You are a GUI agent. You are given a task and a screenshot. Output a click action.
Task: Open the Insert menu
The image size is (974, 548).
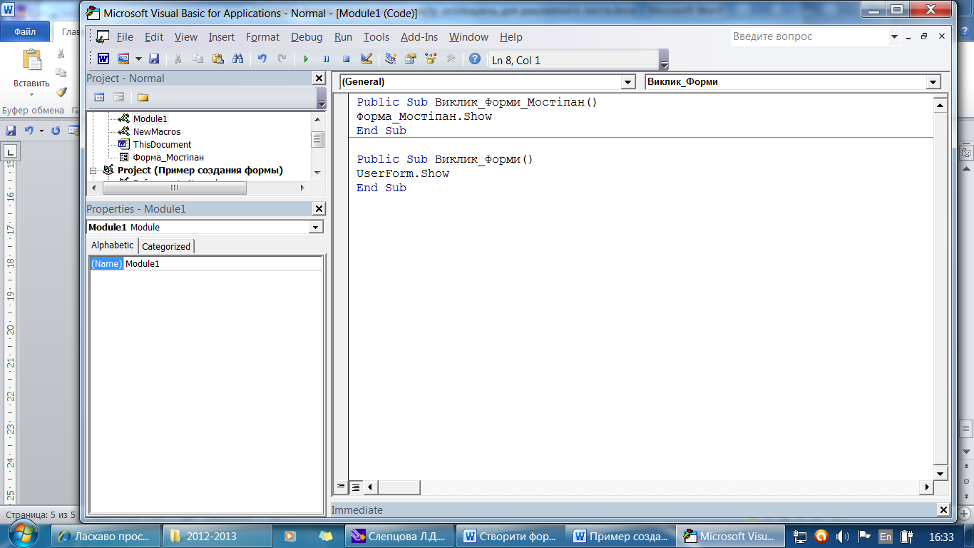pos(222,37)
